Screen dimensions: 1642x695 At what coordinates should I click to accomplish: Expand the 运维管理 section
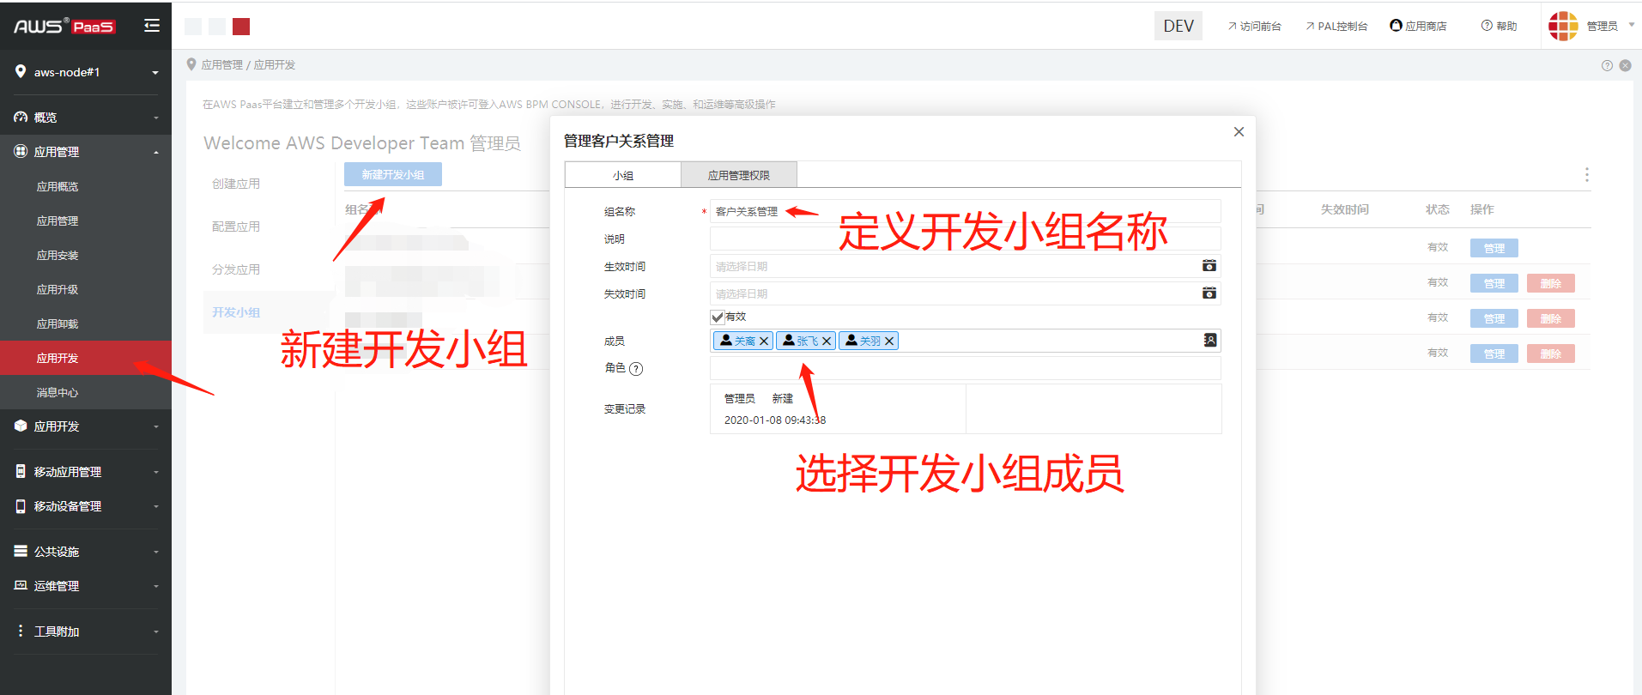pos(156,586)
